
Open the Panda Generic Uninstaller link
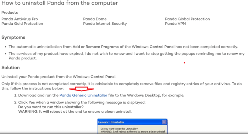[83, 95]
